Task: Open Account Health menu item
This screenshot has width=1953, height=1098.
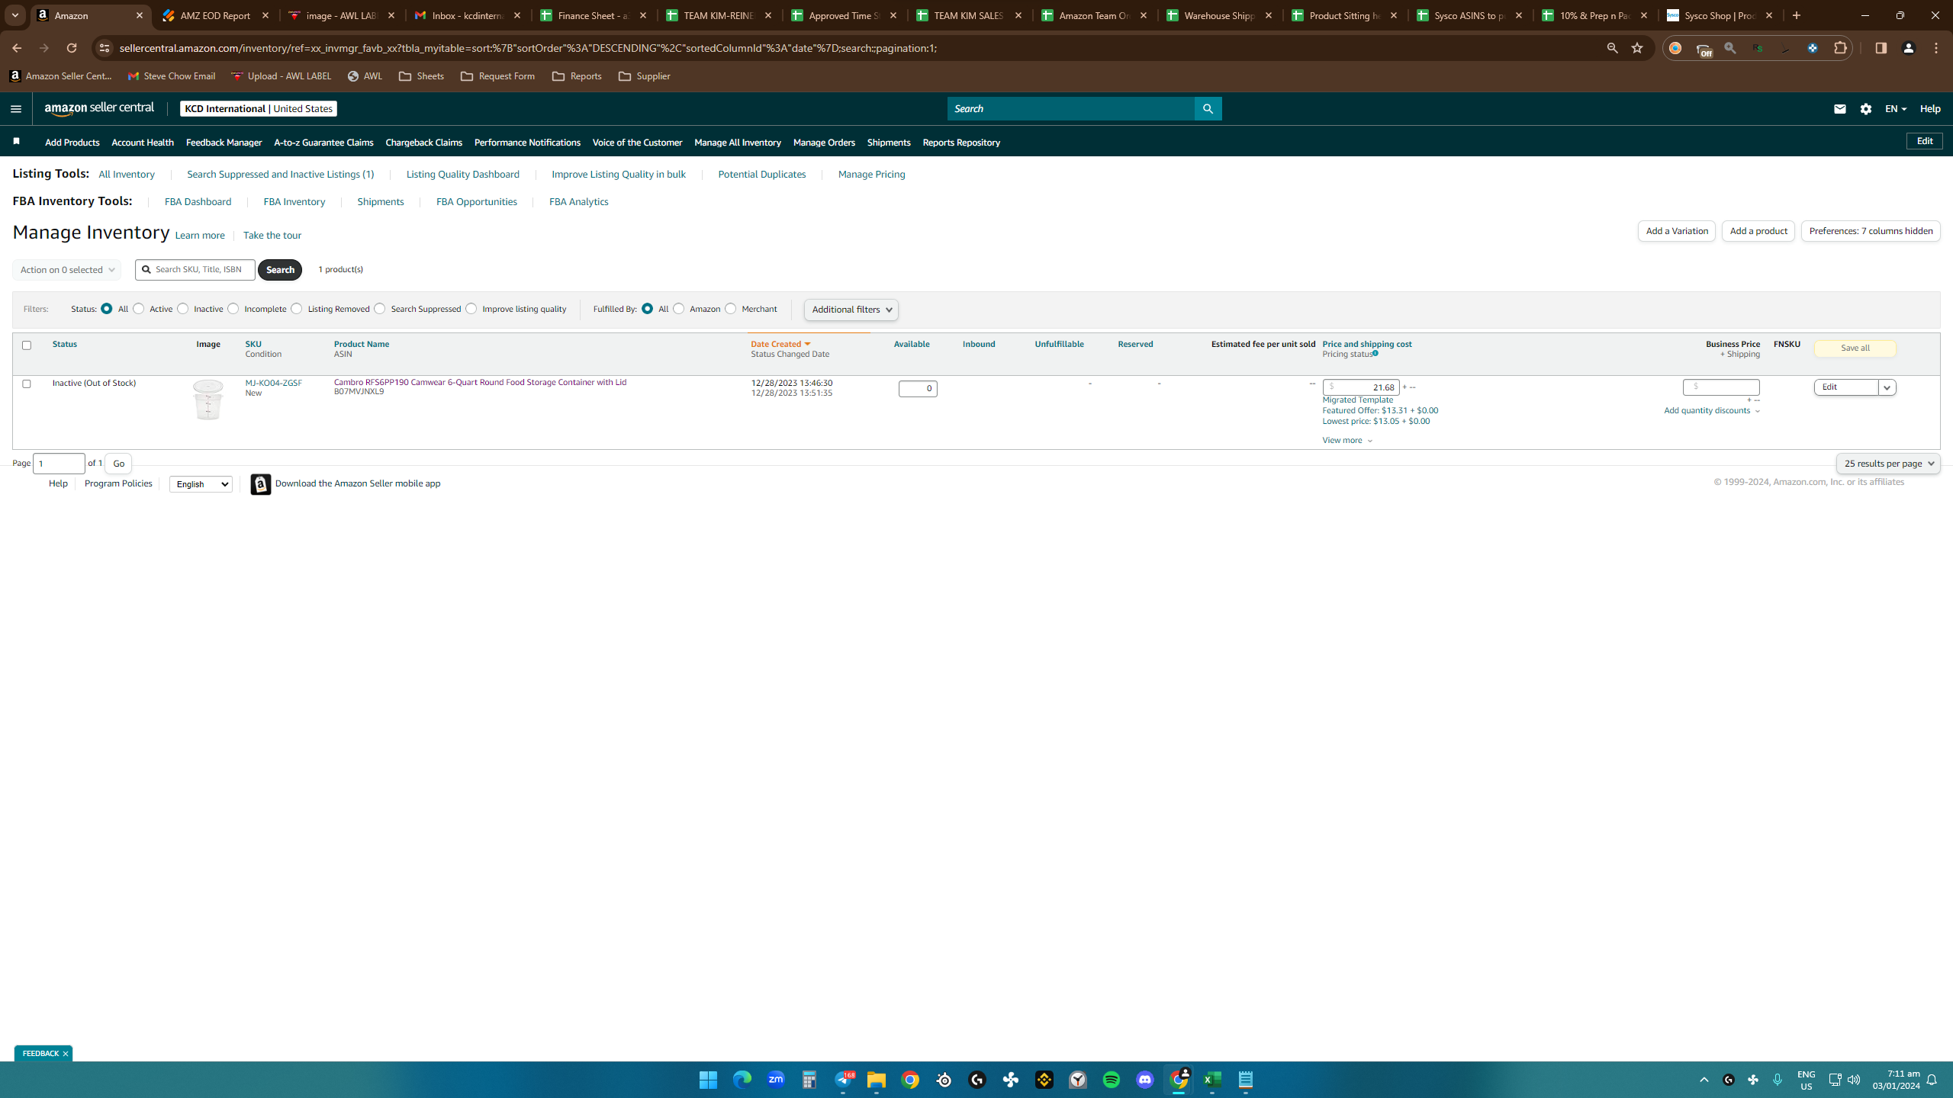Action: [143, 143]
